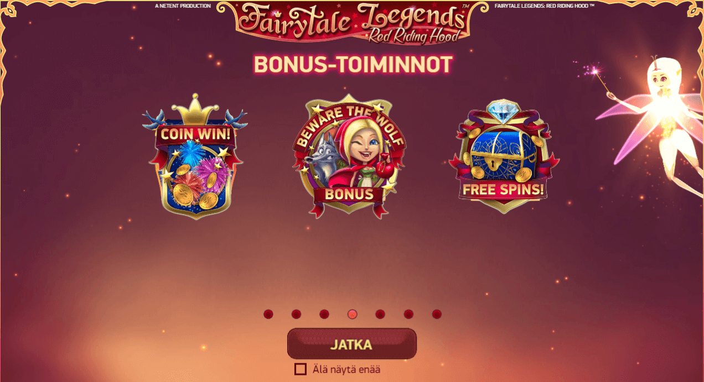
Task: Jump to the last intro page dot
Action: (x=437, y=314)
